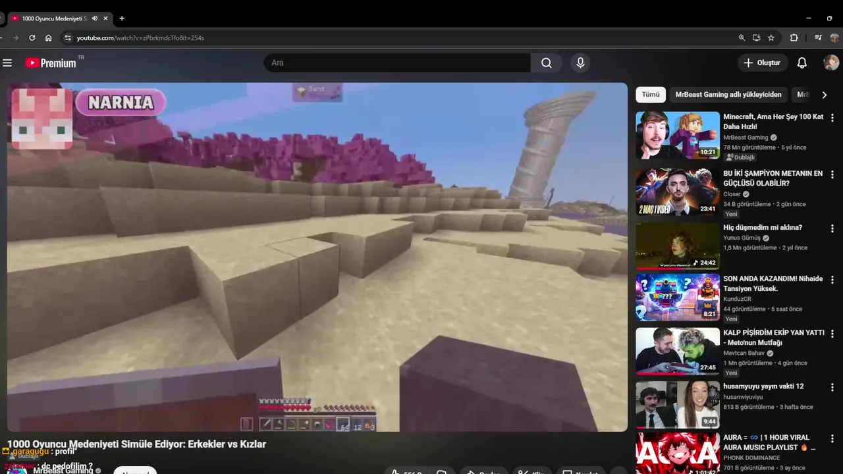
Task: Open more options for BU İKİ ŞAMPİYON video
Action: pos(832,174)
